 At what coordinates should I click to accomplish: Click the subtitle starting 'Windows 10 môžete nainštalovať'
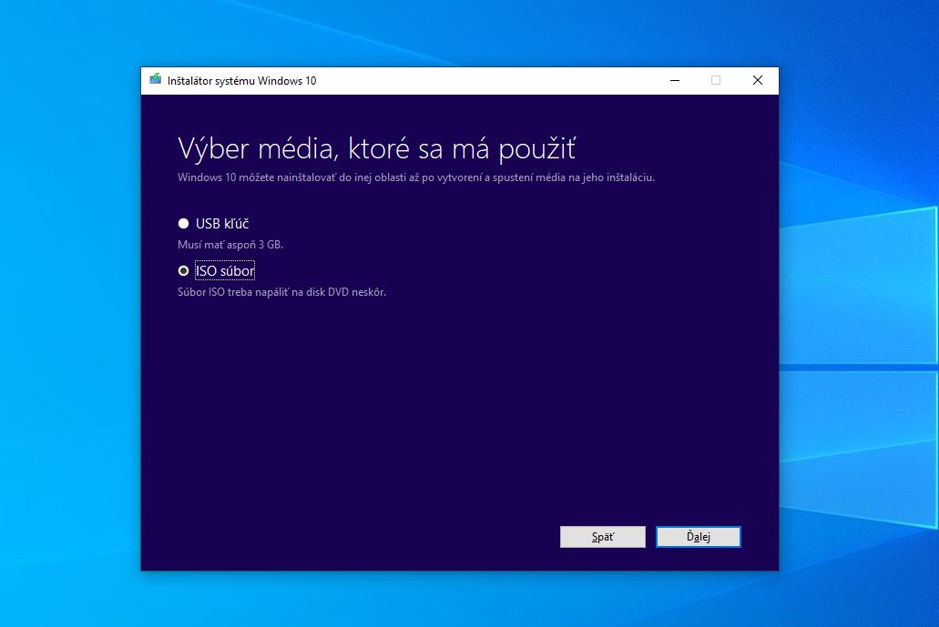pyautogui.click(x=416, y=177)
